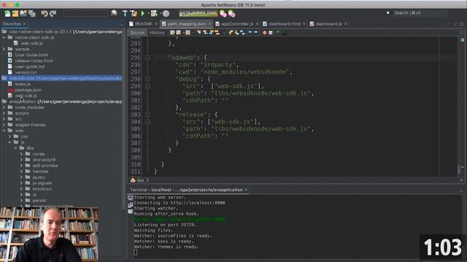The height and width of the screenshot is (262, 467).
Task: Shift the line left
Action: [x=250, y=32]
